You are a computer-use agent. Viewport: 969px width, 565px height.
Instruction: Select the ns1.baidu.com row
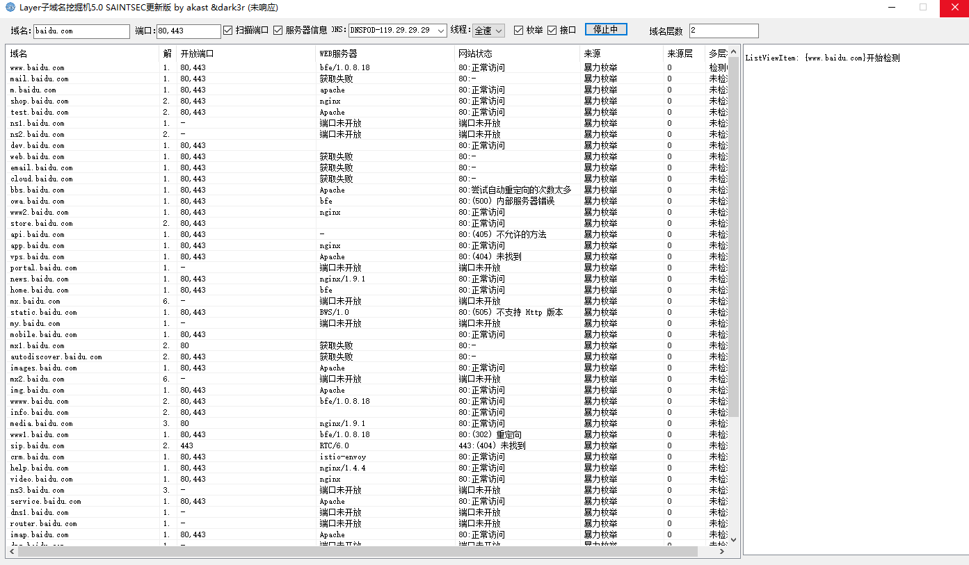point(367,123)
